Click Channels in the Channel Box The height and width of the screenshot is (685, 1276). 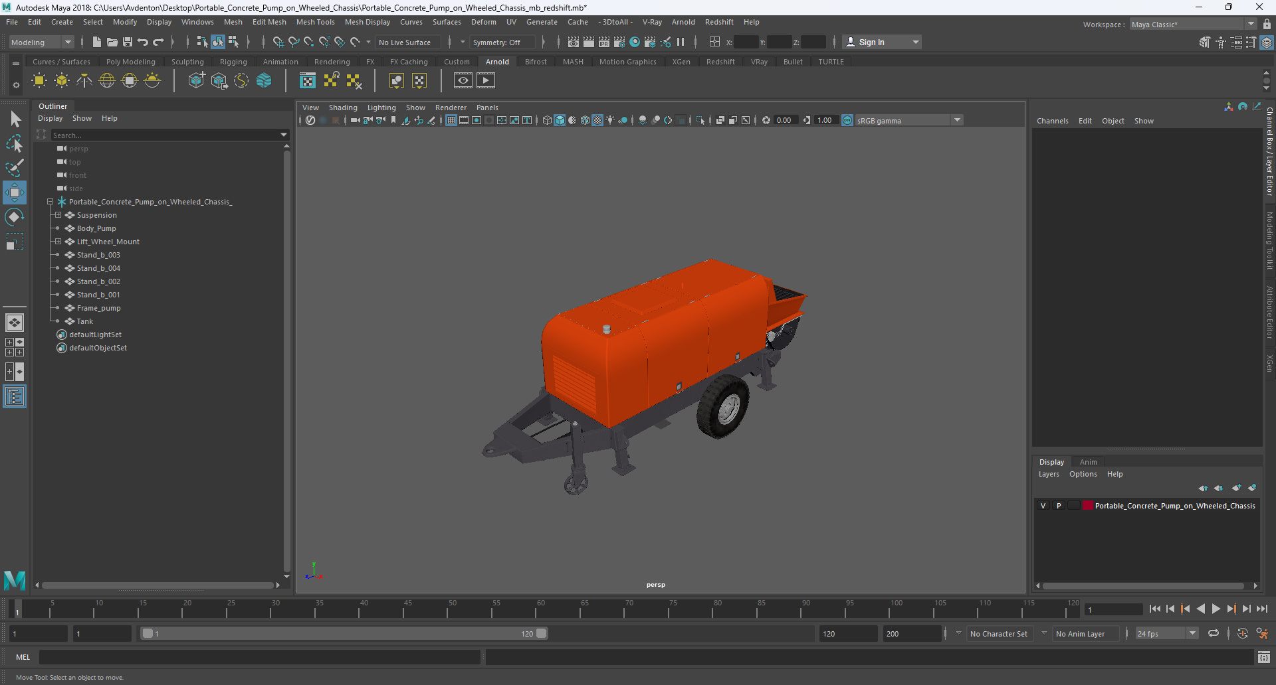[1052, 121]
